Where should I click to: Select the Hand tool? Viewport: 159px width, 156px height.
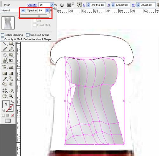5,96
